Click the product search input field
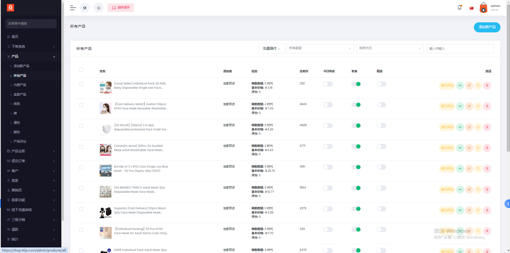 (460, 49)
